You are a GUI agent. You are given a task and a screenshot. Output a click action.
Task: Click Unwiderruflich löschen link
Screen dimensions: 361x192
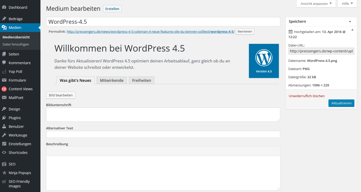[306, 96]
